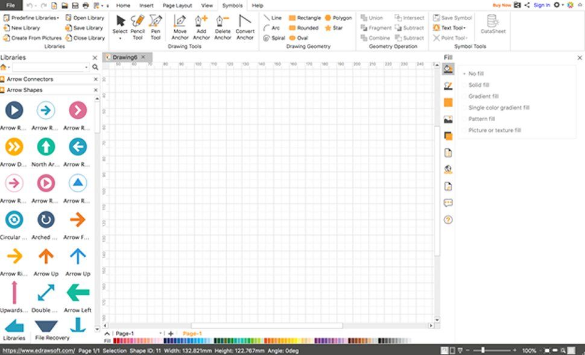Open the DataSheet panel
The image size is (585, 355).
coord(493,28)
